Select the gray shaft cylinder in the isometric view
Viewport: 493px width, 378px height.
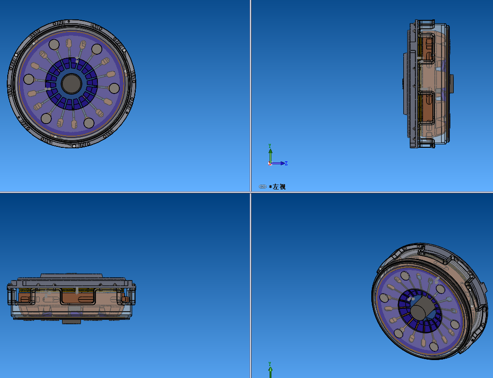422,307
